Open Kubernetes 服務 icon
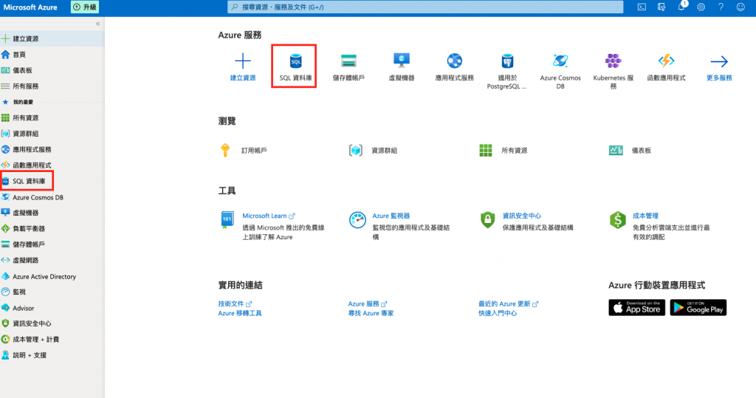Image resolution: width=756 pixels, height=398 pixels. pos(614,61)
